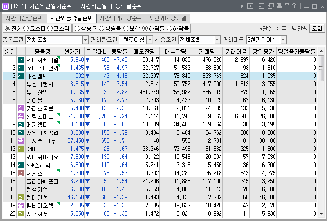The height and width of the screenshot is (221, 327).
Task: Click the 증 badge on CJ씨푸드1우 row
Action: 21,140
